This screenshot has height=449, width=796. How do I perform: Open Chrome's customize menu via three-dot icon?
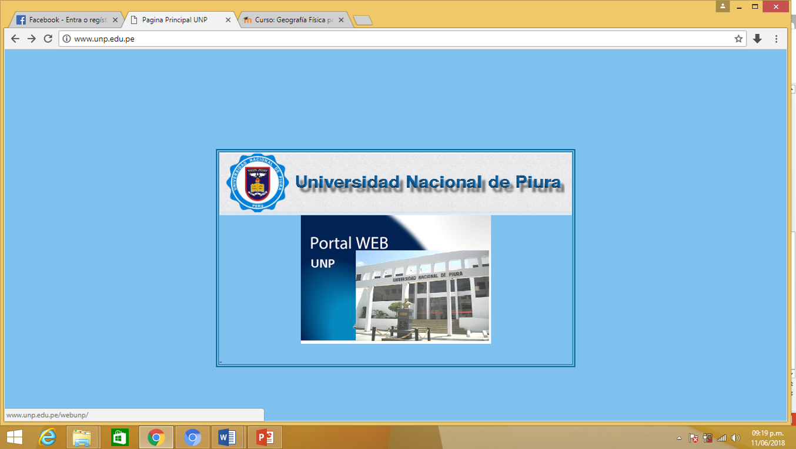[x=777, y=39]
